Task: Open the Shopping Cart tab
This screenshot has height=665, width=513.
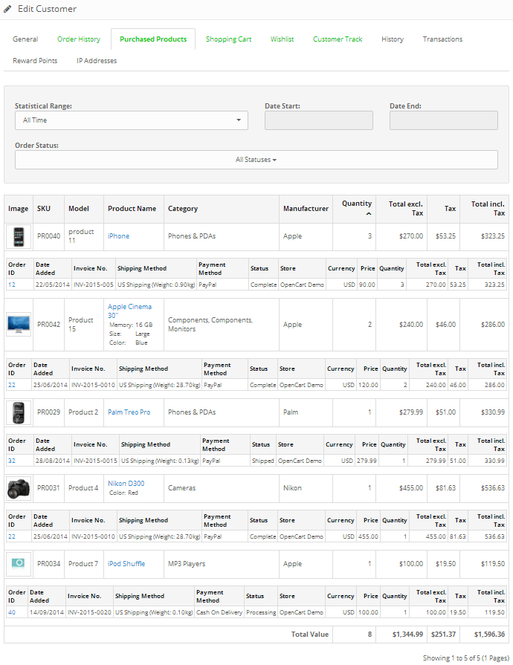Action: (229, 39)
